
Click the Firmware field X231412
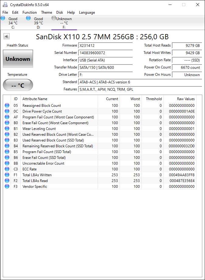[106, 46]
